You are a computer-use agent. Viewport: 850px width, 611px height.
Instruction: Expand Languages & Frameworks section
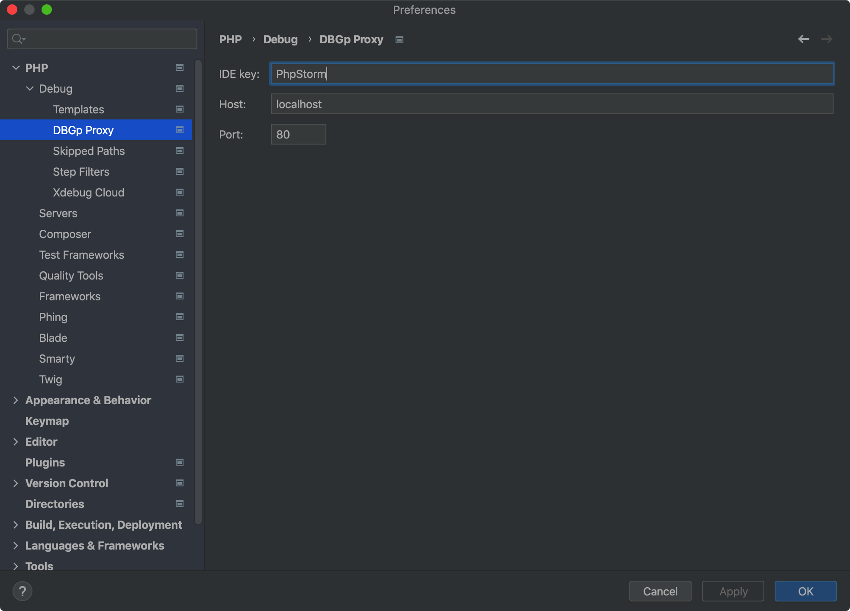(x=16, y=545)
